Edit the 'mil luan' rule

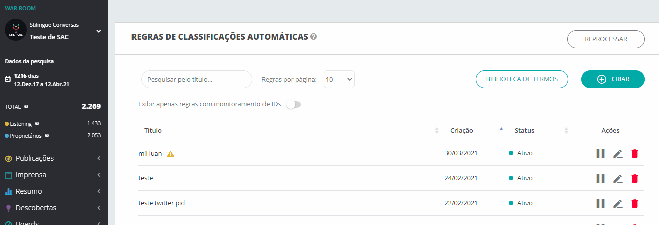618,154
